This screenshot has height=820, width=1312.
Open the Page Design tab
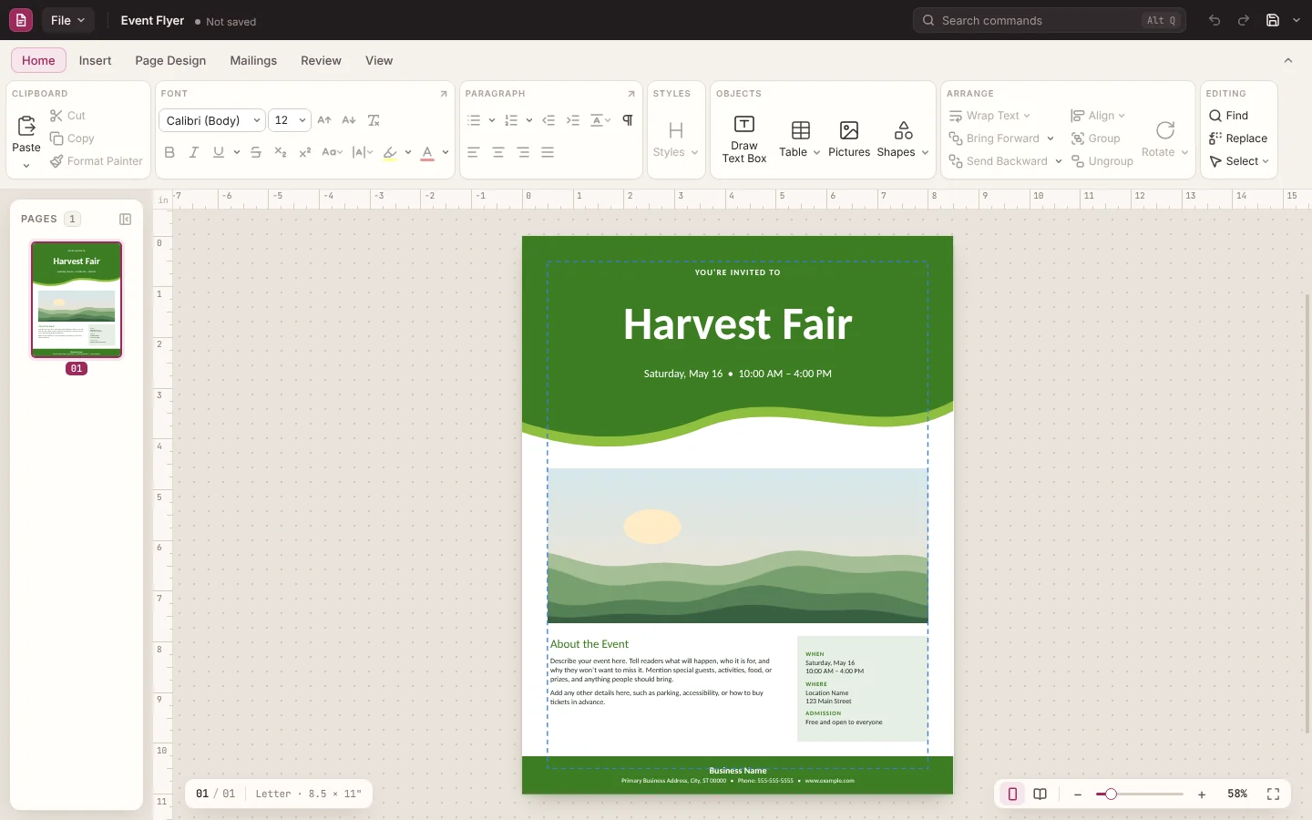point(170,60)
